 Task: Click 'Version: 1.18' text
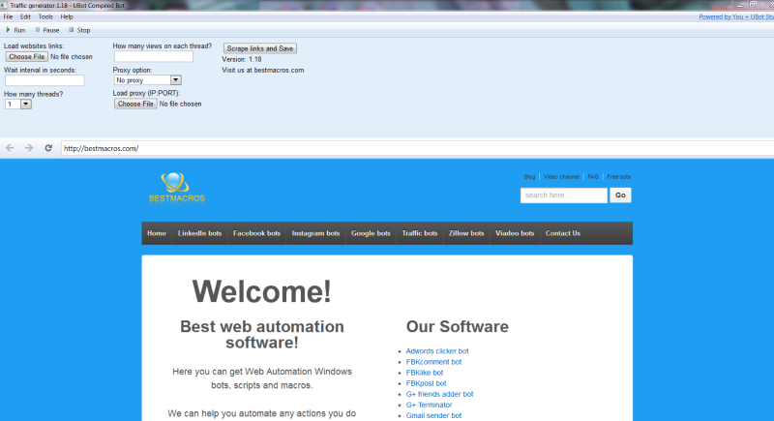click(241, 59)
